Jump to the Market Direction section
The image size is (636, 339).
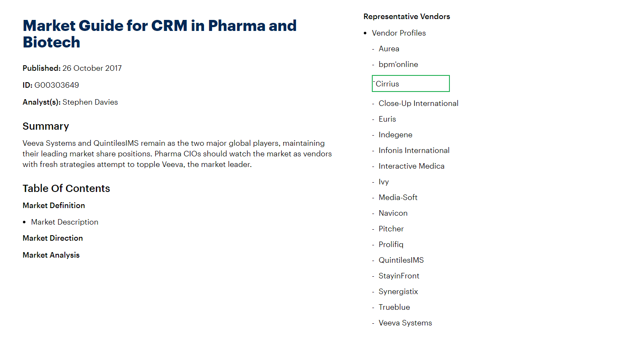[x=53, y=238]
